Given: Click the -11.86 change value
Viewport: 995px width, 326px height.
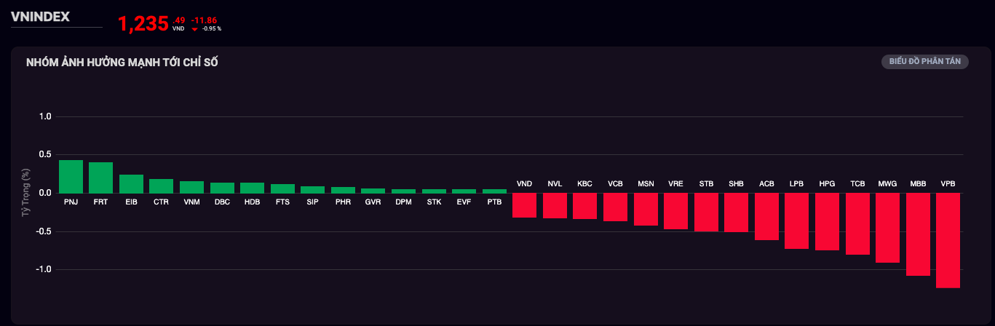Looking at the screenshot, I should click(x=204, y=20).
